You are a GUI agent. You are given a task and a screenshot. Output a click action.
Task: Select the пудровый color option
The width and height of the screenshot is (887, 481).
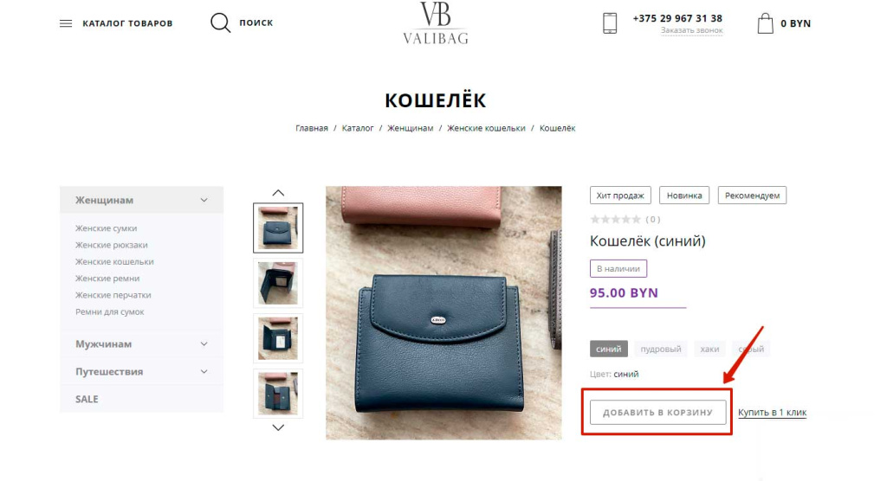pyautogui.click(x=660, y=349)
